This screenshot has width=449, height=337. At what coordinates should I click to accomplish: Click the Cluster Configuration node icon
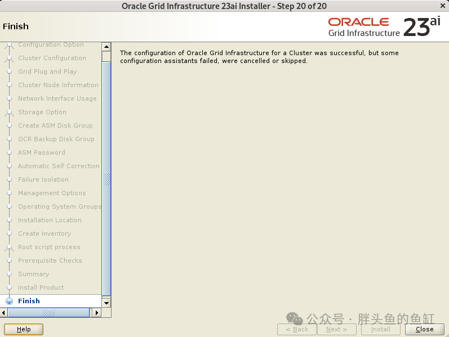pos(10,59)
